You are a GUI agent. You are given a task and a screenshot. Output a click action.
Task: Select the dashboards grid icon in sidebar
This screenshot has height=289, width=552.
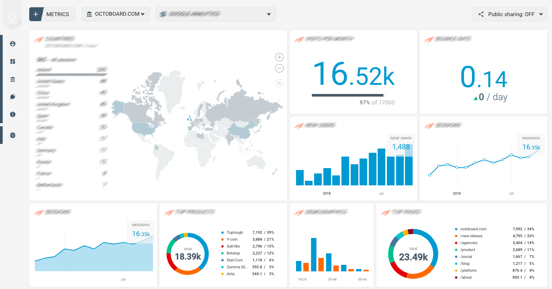(12, 61)
